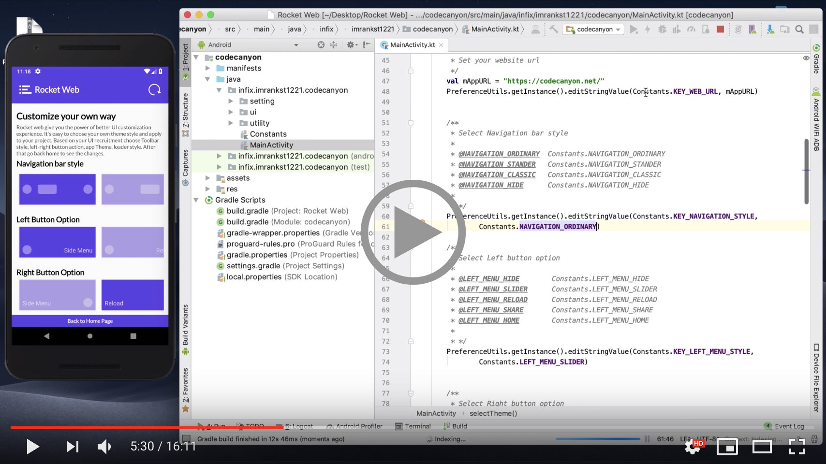Click MainActivity in editor breadcrumb
The image size is (826, 464).
pyautogui.click(x=436, y=413)
